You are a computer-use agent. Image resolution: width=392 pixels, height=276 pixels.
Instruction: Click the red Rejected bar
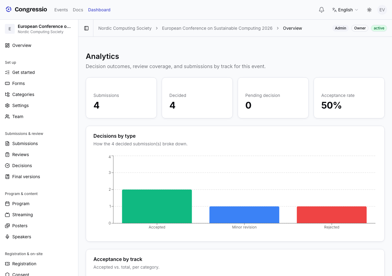click(332, 215)
